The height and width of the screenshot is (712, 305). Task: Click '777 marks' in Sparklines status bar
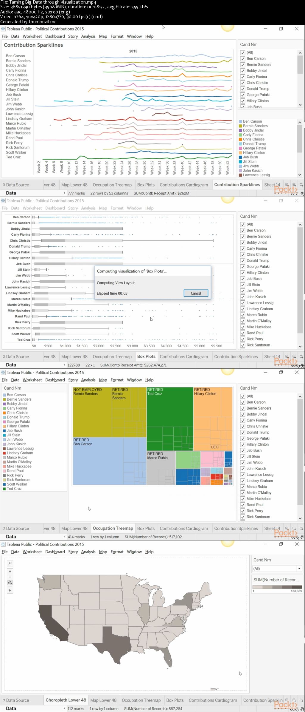pos(76,193)
